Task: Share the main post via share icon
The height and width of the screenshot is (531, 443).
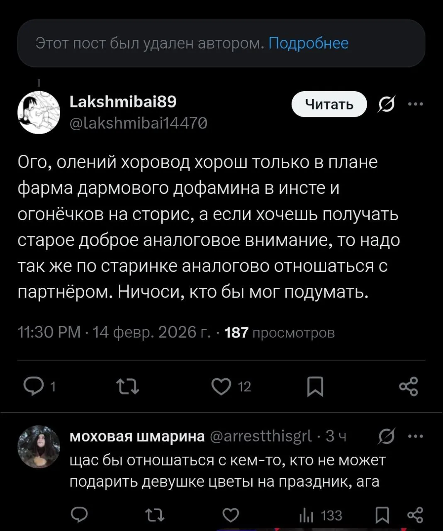Action: [408, 386]
